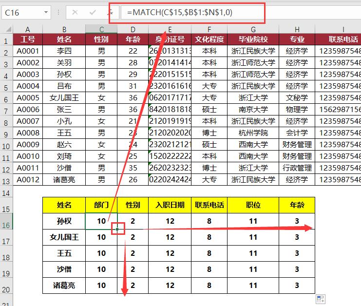Select age cell 31 in row 5
Viewport: 361px width, 306px height.
point(133,86)
